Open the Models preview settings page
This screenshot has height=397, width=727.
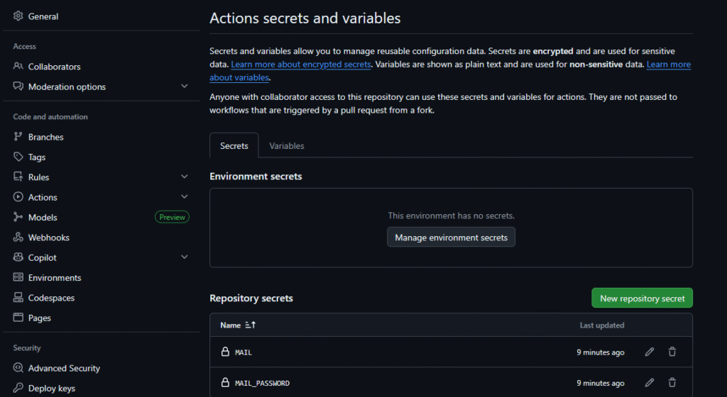pyautogui.click(x=43, y=218)
